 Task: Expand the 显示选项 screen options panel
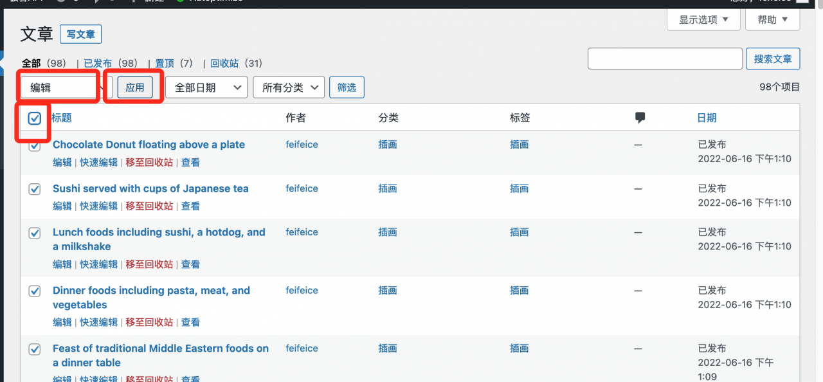tap(703, 20)
